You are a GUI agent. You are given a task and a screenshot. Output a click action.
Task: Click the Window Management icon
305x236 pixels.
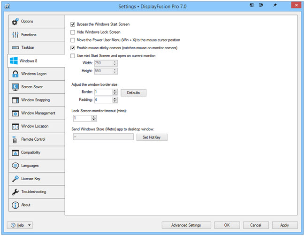click(15, 113)
